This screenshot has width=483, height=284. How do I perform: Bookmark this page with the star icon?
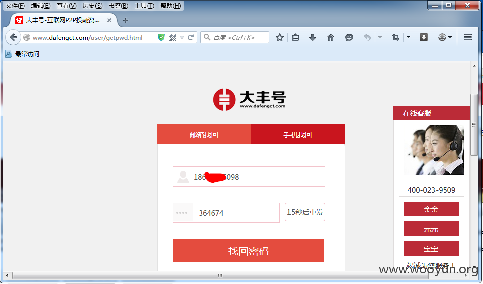point(280,37)
